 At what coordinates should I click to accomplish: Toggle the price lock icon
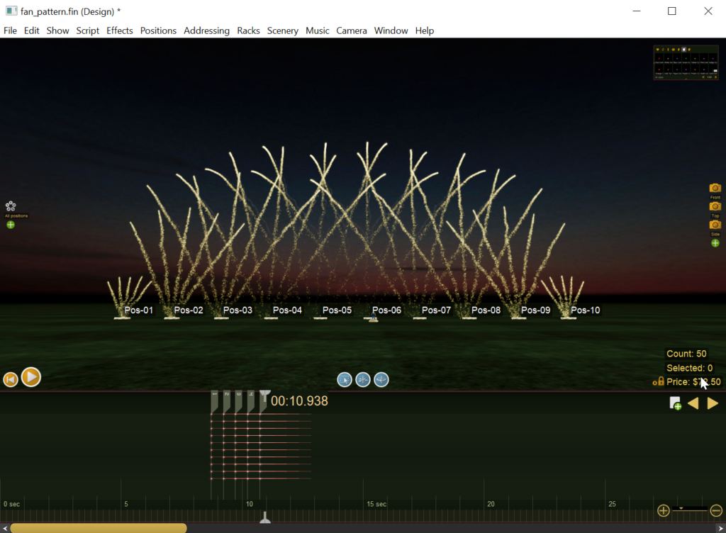point(658,382)
